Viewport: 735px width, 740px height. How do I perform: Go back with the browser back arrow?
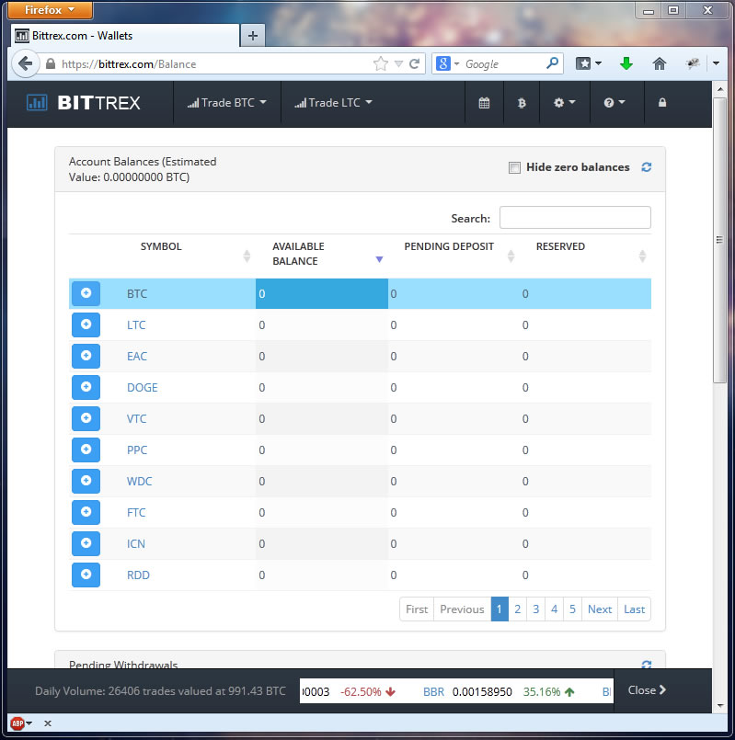25,63
